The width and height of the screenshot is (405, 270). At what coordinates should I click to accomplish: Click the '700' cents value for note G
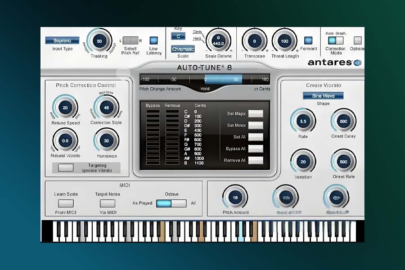point(198,144)
